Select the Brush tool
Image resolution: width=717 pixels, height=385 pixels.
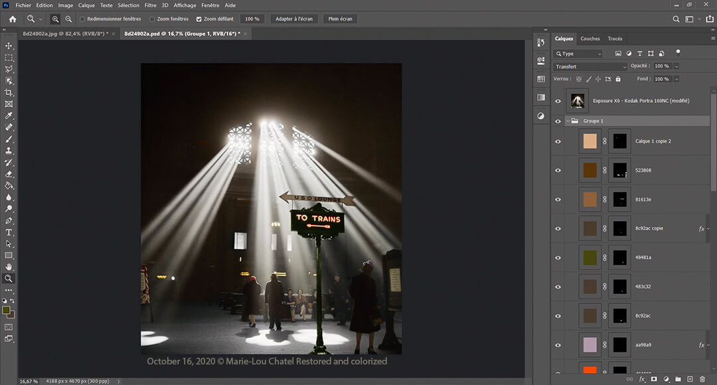[x=9, y=139]
